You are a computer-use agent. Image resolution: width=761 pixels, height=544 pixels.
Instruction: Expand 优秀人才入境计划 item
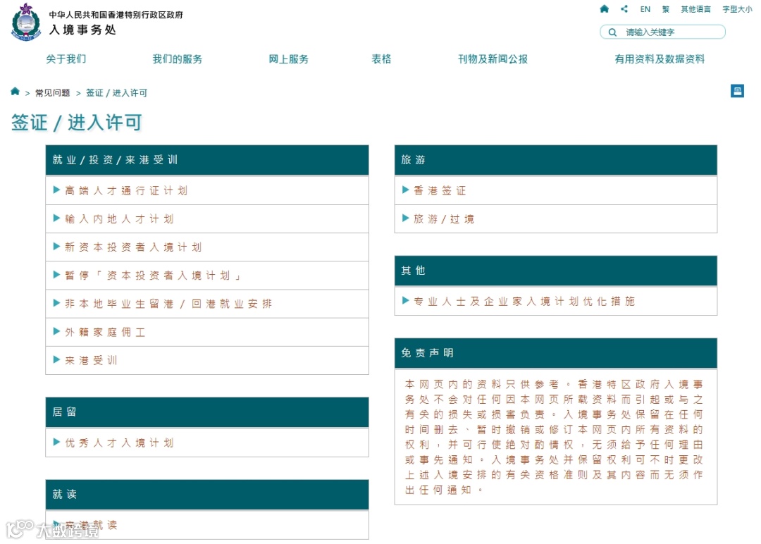coord(207,443)
